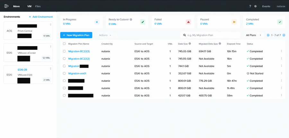This screenshot has height=138, width=289.
Task: Open the ESXi-39 environment link
Action: [22, 70]
